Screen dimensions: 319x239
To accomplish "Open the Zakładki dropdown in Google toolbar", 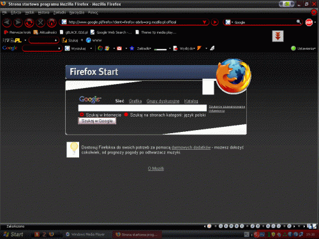I will click(144, 48).
